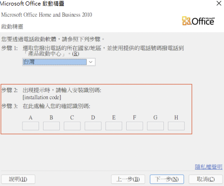Image resolution: width=224 pixels, height=186 pixels.
Task: Focus confirmation code field C
Action: (72, 126)
